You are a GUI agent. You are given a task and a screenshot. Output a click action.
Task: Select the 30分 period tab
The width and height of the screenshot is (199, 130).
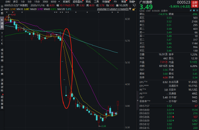[45, 2]
